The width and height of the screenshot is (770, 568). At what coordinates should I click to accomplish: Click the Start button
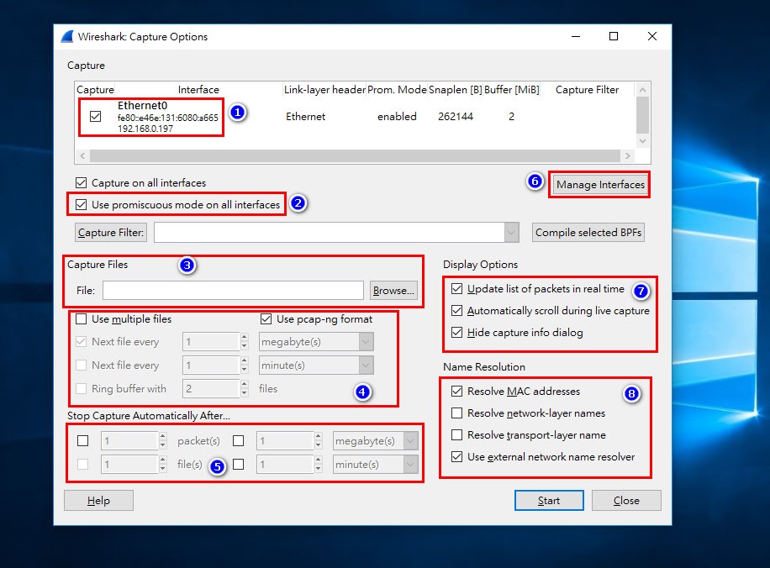[549, 500]
